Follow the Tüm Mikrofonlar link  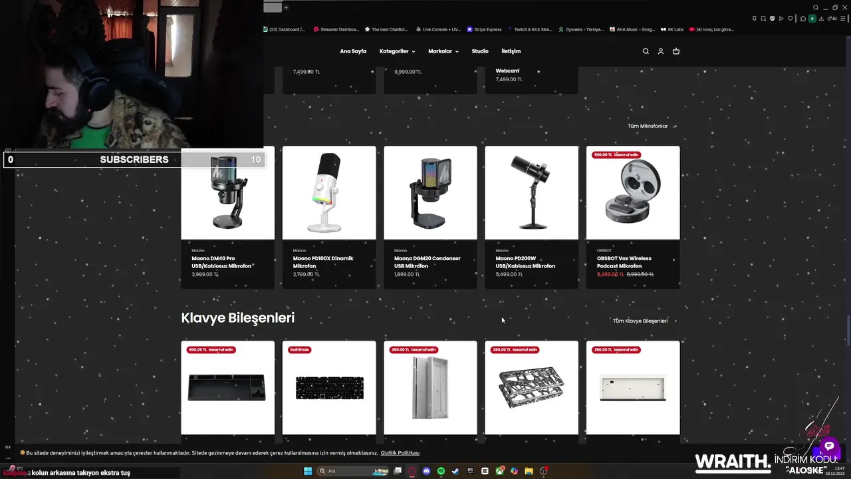652,126
